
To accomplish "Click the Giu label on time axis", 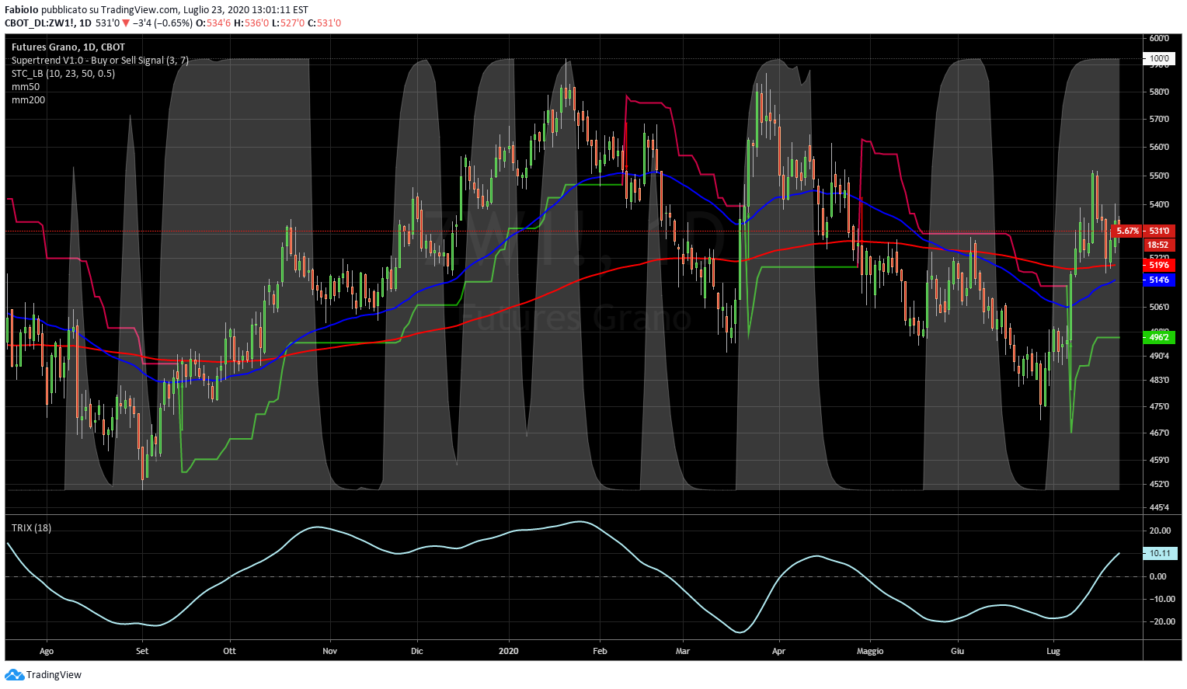I will pyautogui.click(x=957, y=651).
